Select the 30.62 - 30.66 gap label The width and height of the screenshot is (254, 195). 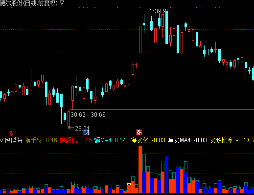click(88, 115)
